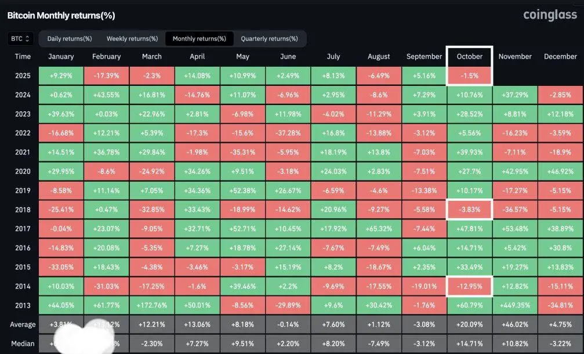Click the 2018 November cell -36.57%
This screenshot has width=584, height=354.
tap(515, 210)
